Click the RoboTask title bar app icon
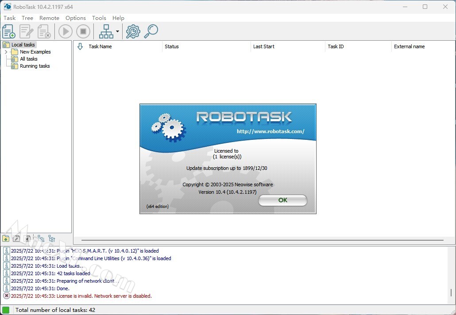The width and height of the screenshot is (456, 315). [x=7, y=7]
